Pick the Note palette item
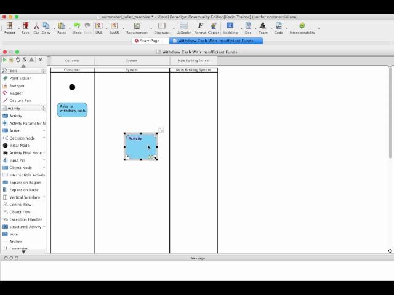 [14, 234]
